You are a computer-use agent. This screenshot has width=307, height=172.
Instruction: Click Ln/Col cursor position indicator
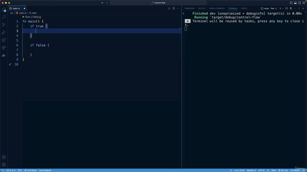(239, 170)
